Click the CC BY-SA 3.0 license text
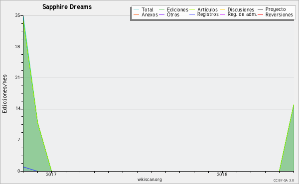Image resolution: width=299 pixels, height=184 pixels. (x=284, y=181)
